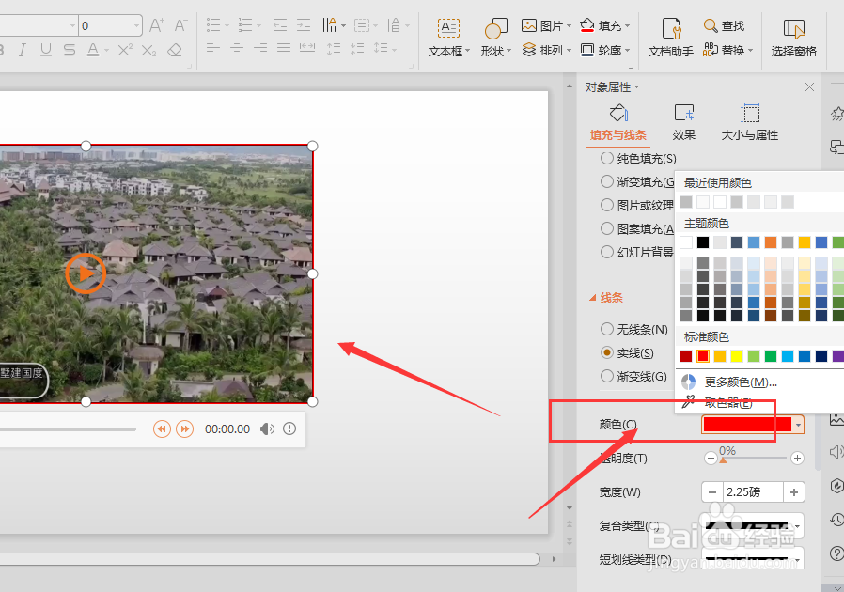The width and height of the screenshot is (844, 592).
Task: Center align the text
Action: (237, 50)
